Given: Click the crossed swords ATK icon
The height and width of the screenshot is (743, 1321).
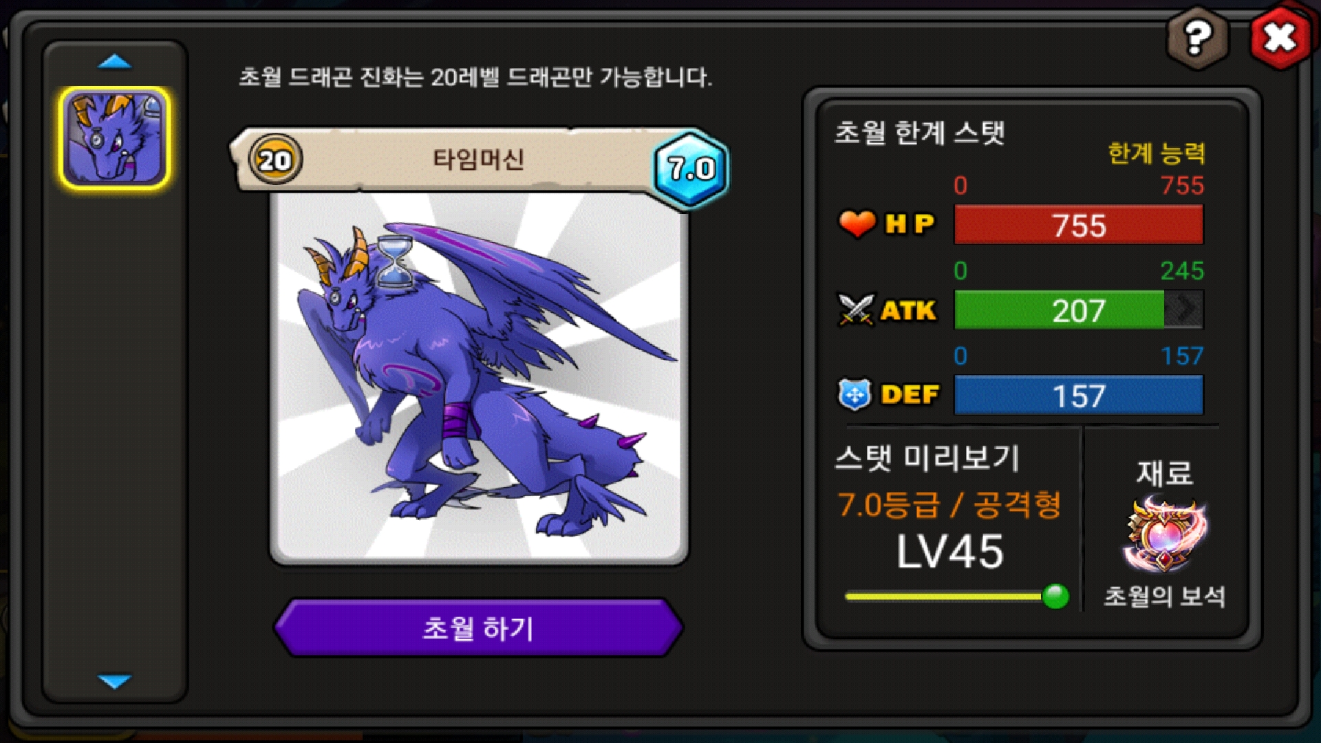Looking at the screenshot, I should point(856,310).
